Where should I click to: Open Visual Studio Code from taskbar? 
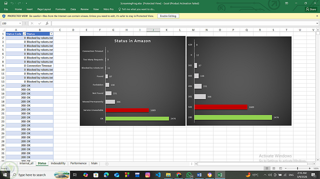[158, 175]
